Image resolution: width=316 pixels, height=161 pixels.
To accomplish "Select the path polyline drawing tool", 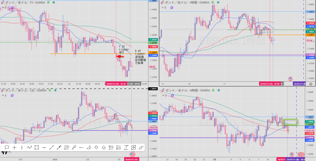I will click(29, 147).
